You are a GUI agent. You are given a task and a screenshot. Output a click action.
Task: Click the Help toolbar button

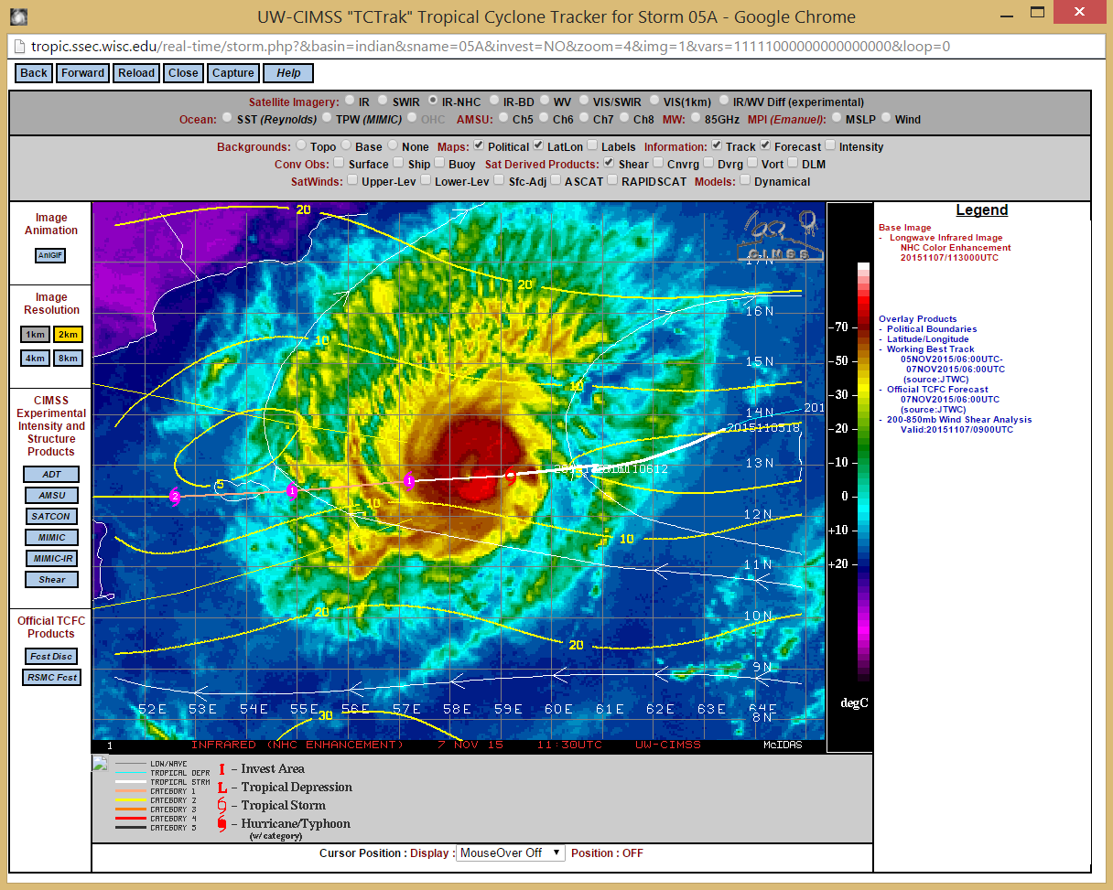[288, 73]
